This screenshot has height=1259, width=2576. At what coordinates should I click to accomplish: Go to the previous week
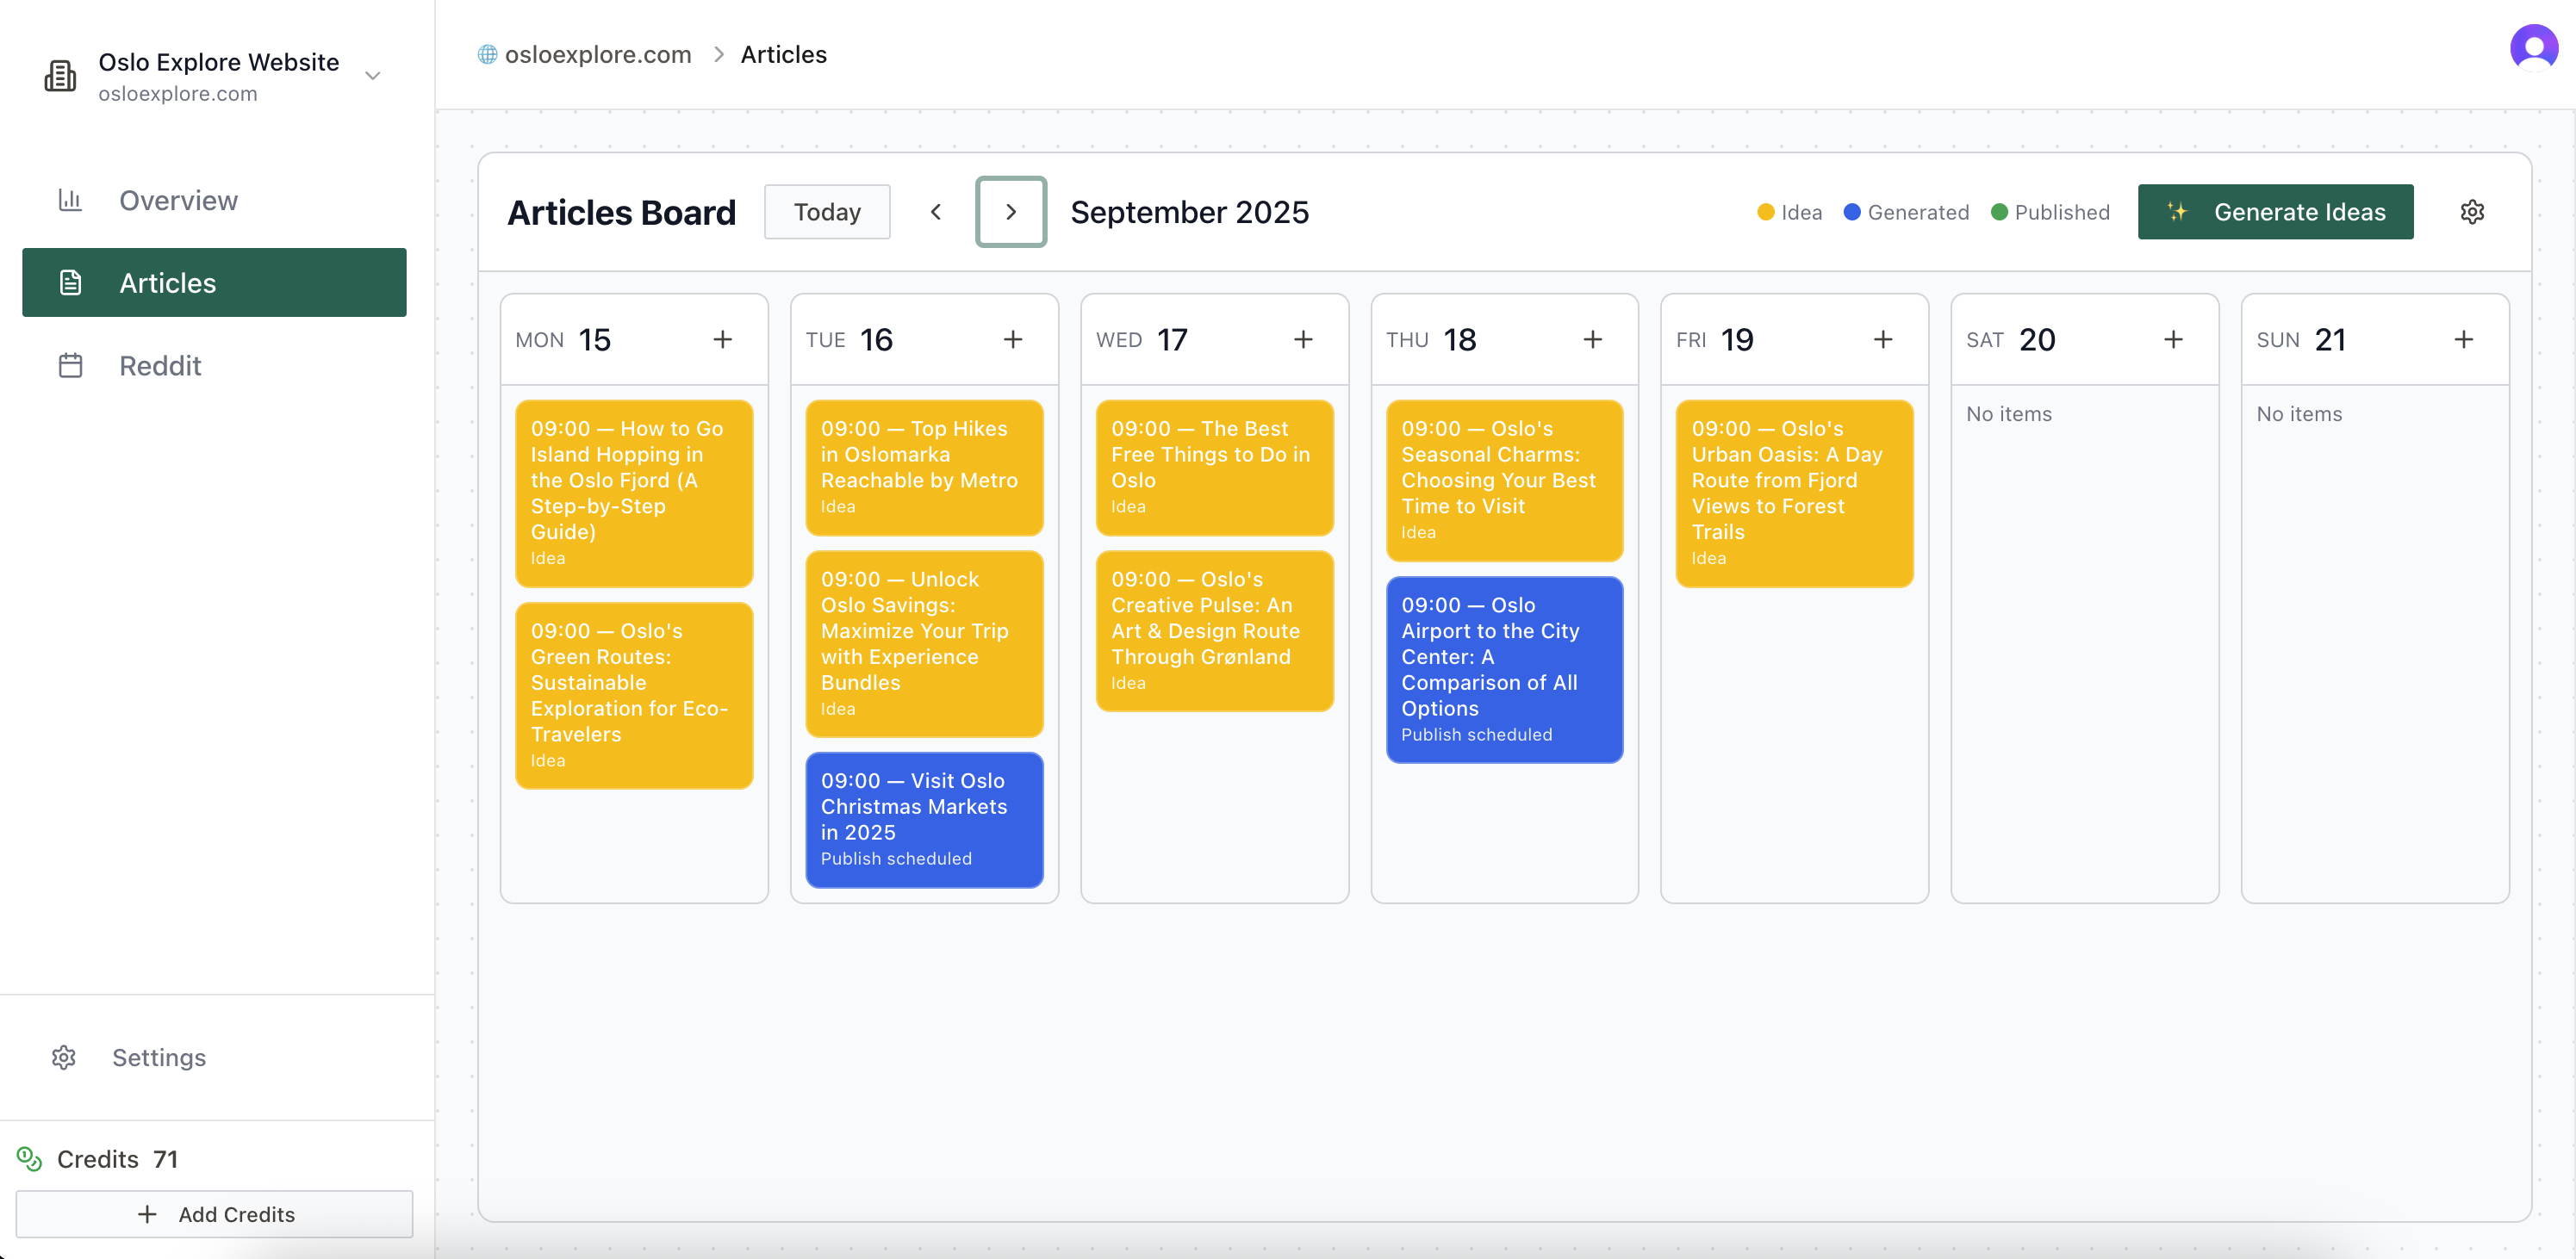pyautogui.click(x=936, y=212)
